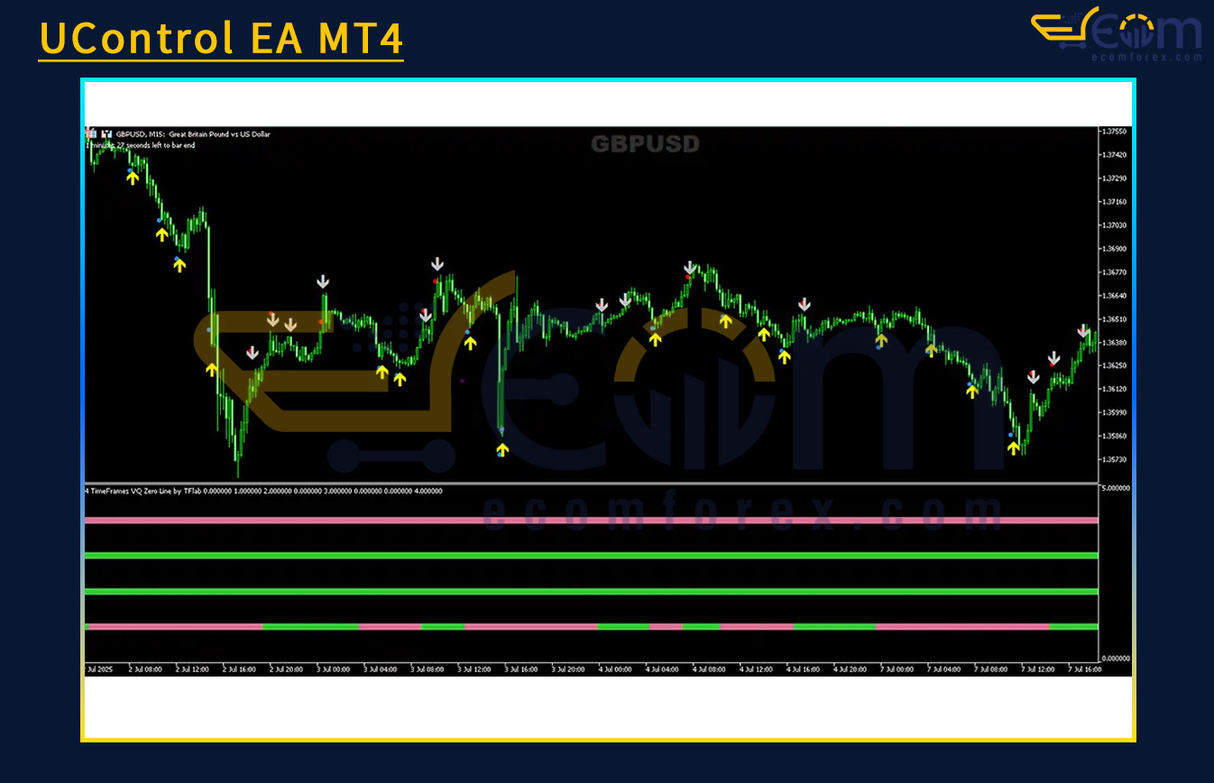Click price level 1.37290 on the axis
This screenshot has height=783, width=1214.
tap(1115, 178)
